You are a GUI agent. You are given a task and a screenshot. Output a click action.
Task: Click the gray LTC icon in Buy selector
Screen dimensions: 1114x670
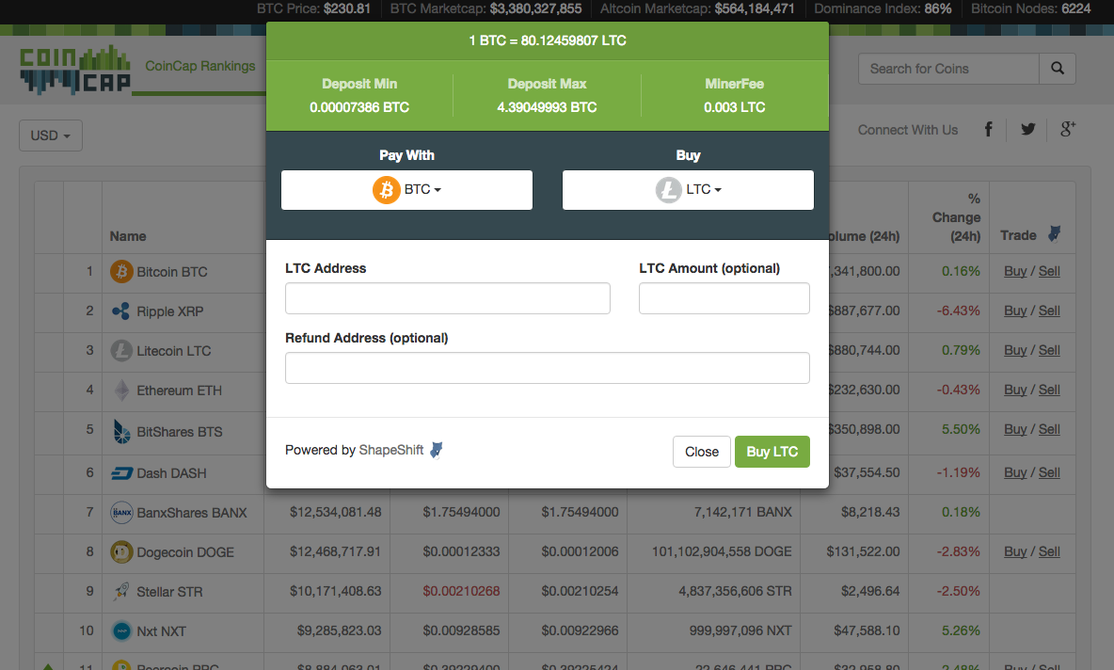pos(669,190)
